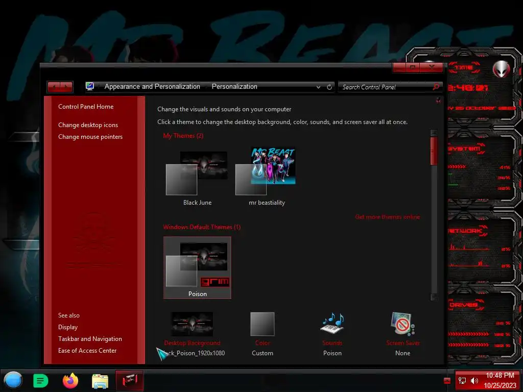The height and width of the screenshot is (392, 523).
Task: Open Desktop Background settings icon
Action: (x=192, y=324)
